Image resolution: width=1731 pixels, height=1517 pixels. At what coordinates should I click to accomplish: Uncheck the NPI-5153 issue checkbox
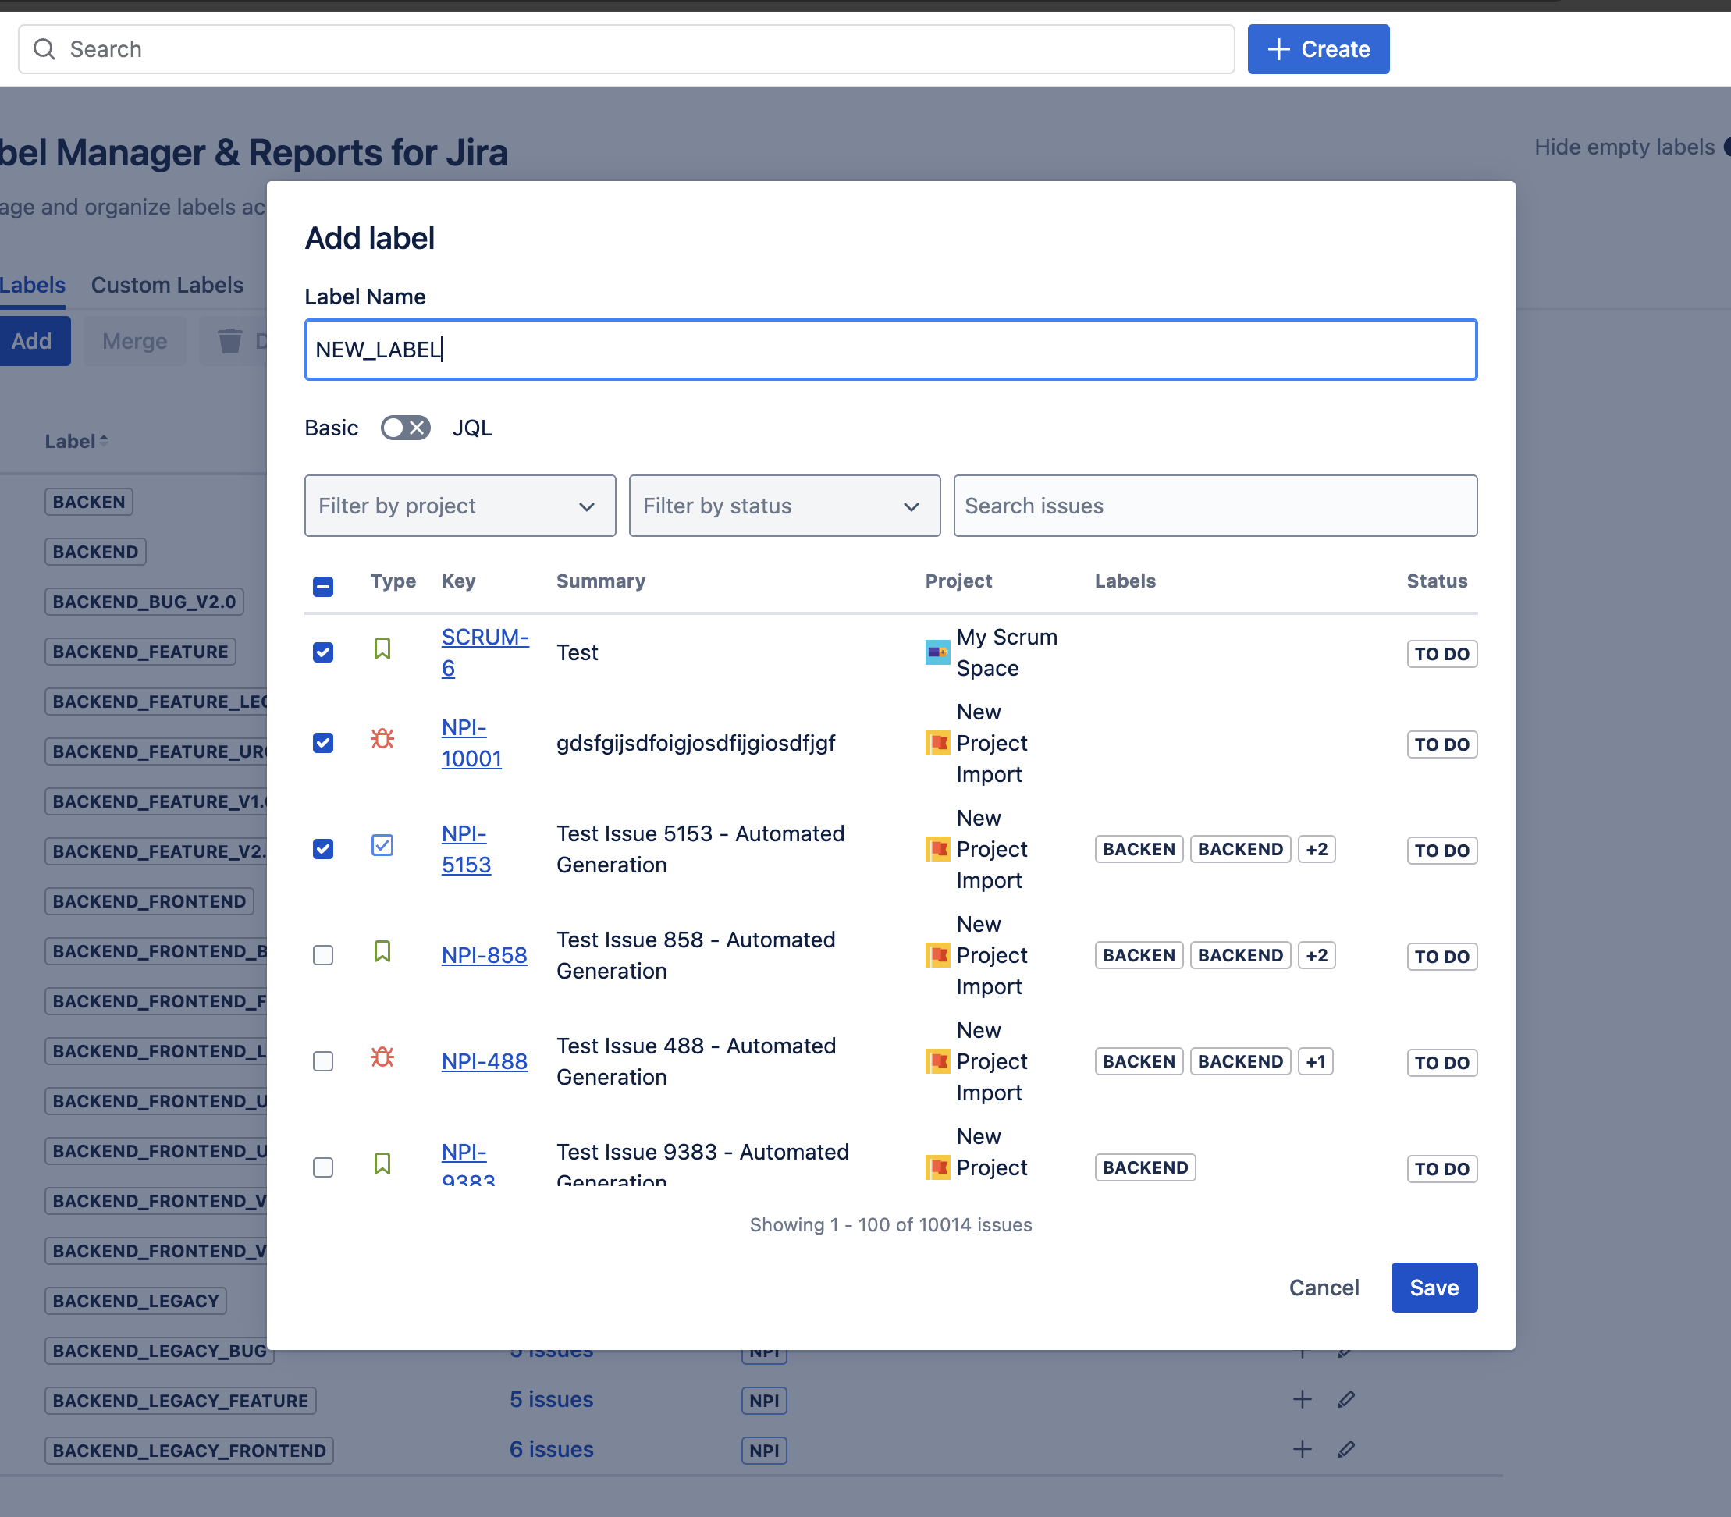[322, 849]
